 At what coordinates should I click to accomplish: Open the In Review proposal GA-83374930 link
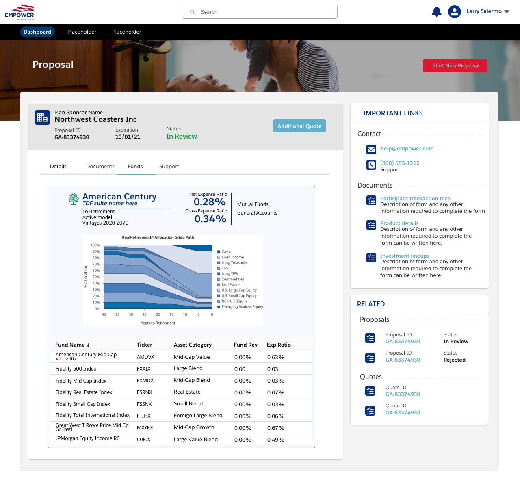pos(403,341)
